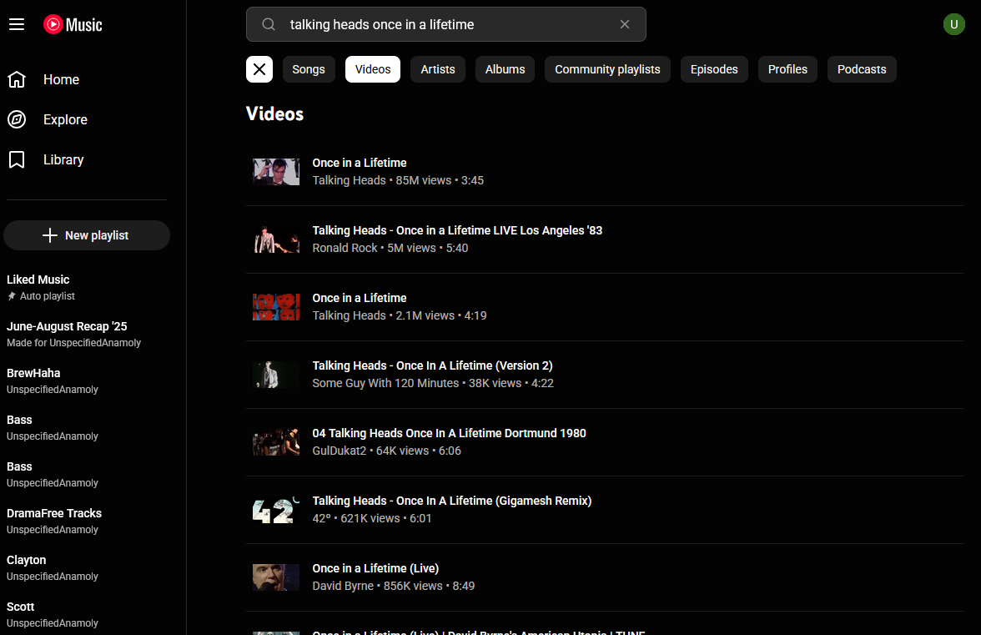Toggle the Albums filter chip
The image size is (981, 635).
505,69
